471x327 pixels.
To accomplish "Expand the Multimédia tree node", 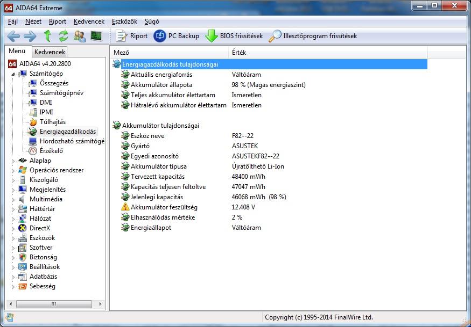I will click(13, 200).
